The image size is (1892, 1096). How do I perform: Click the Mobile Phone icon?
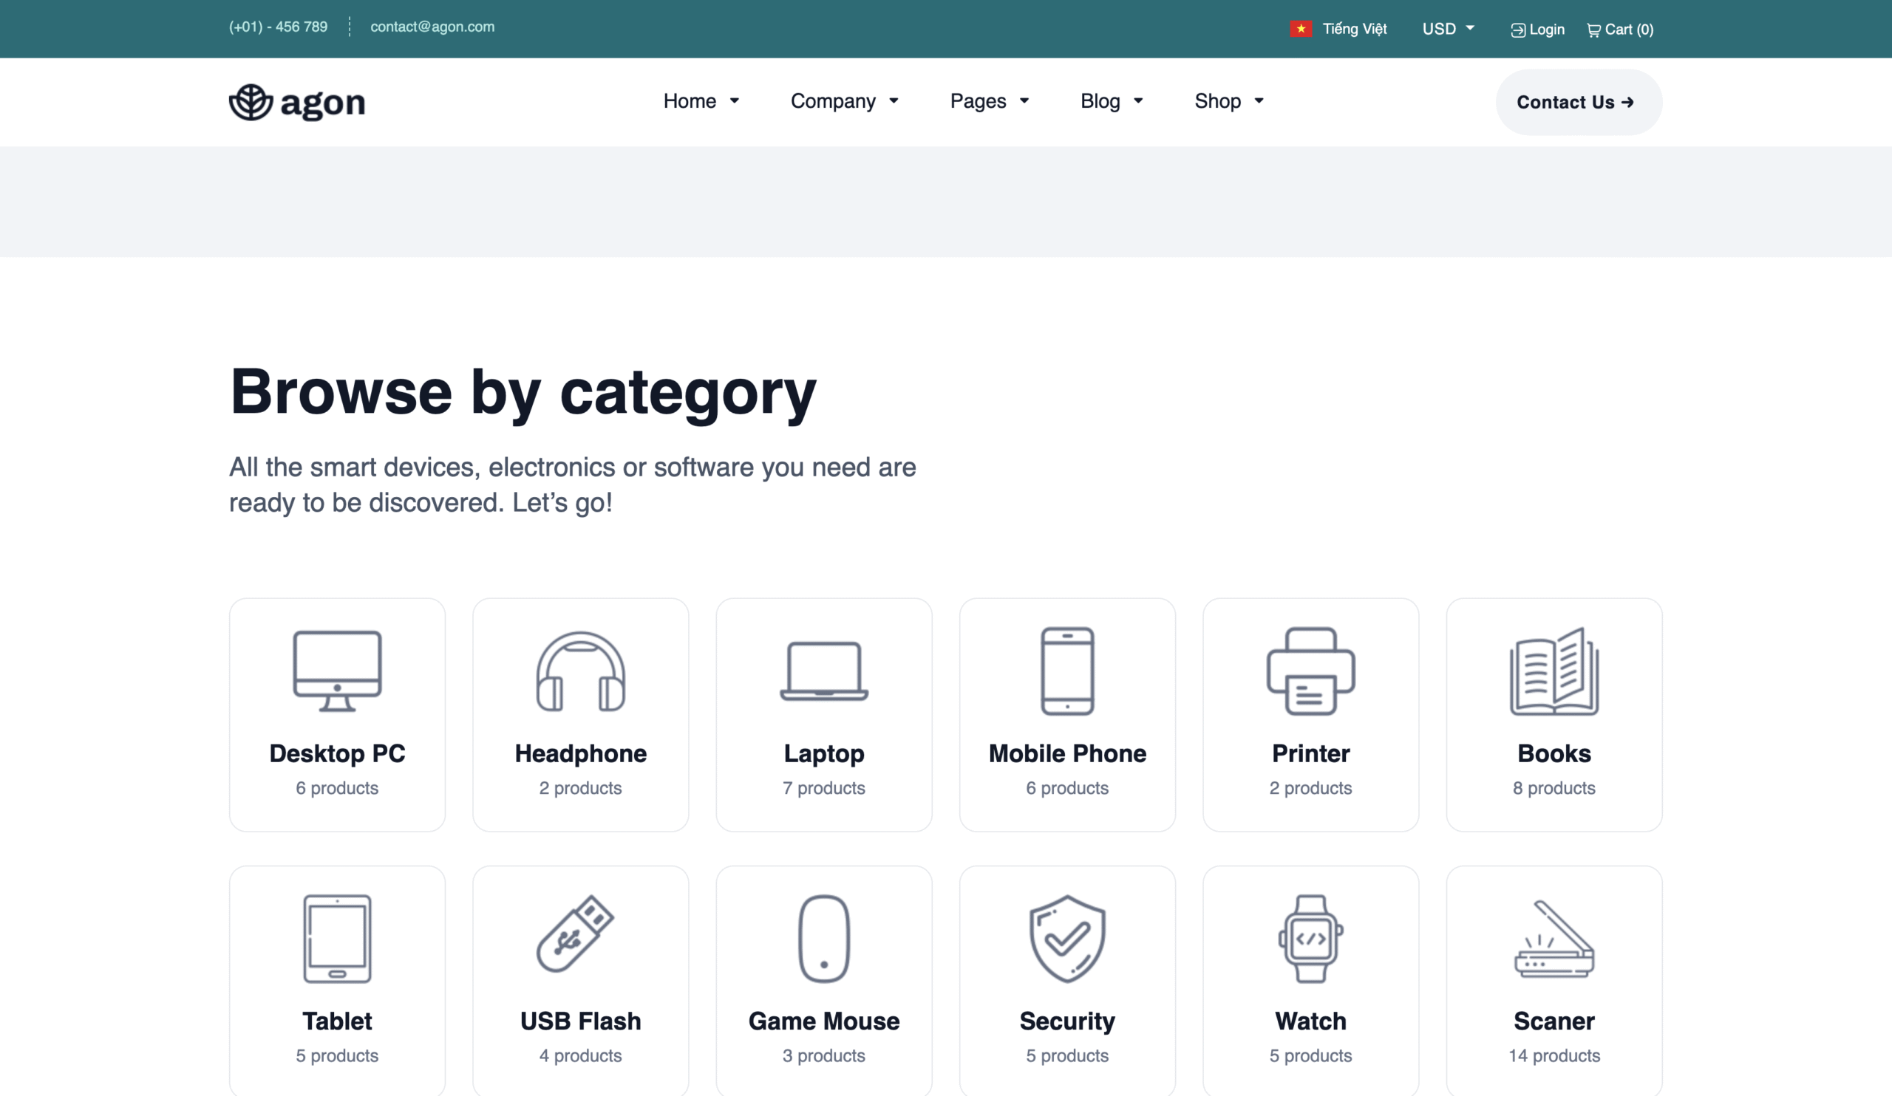1067,670
